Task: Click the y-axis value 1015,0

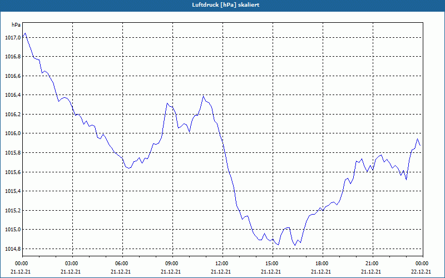Action: pos(13,230)
